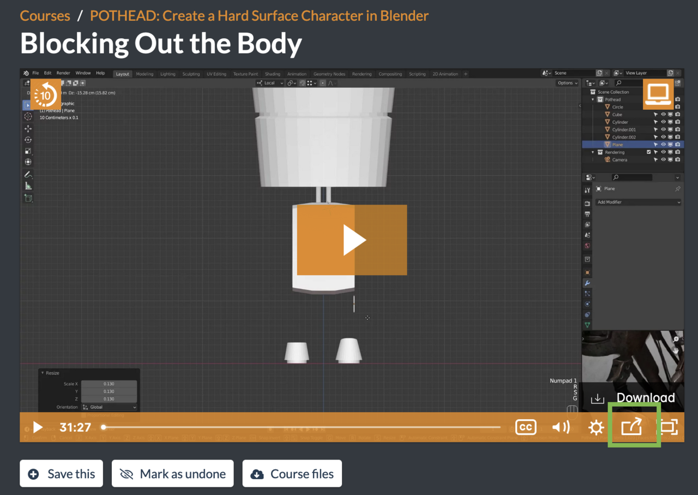Open Blender's File menu
The height and width of the screenshot is (495, 698).
click(x=35, y=73)
